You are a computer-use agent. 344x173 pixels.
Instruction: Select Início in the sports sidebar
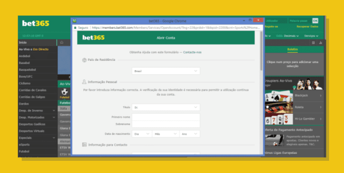tap(38, 42)
